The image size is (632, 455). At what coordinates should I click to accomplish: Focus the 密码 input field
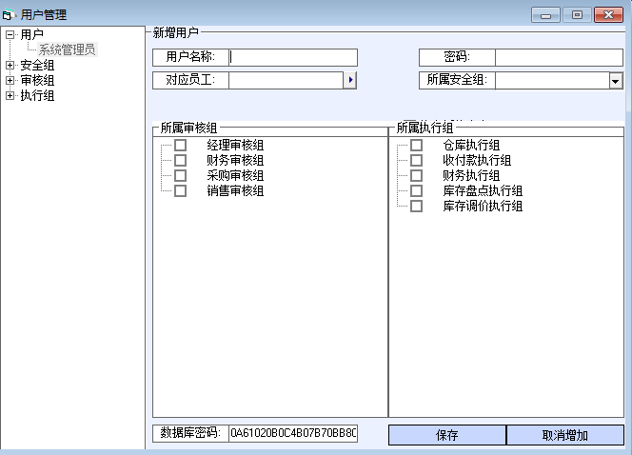click(559, 57)
